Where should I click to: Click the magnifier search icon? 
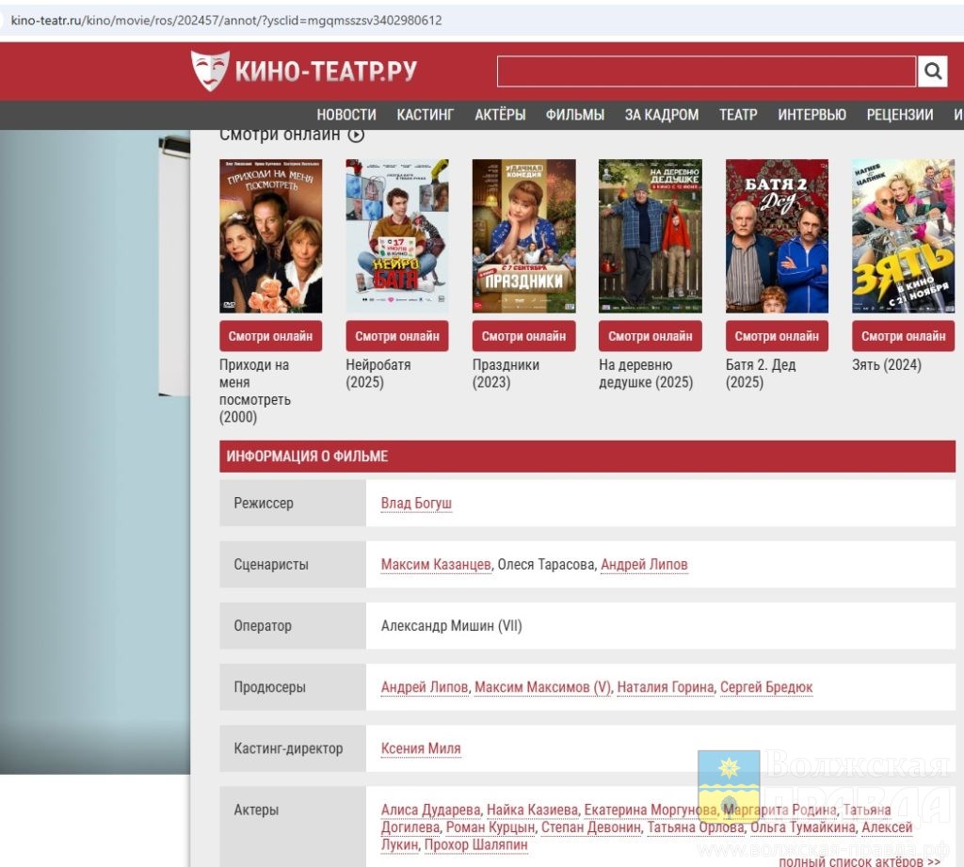[x=932, y=72]
